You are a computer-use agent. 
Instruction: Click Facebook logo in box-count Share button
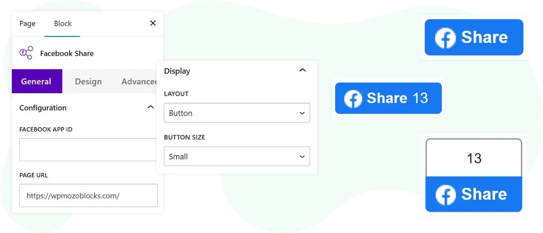445,195
